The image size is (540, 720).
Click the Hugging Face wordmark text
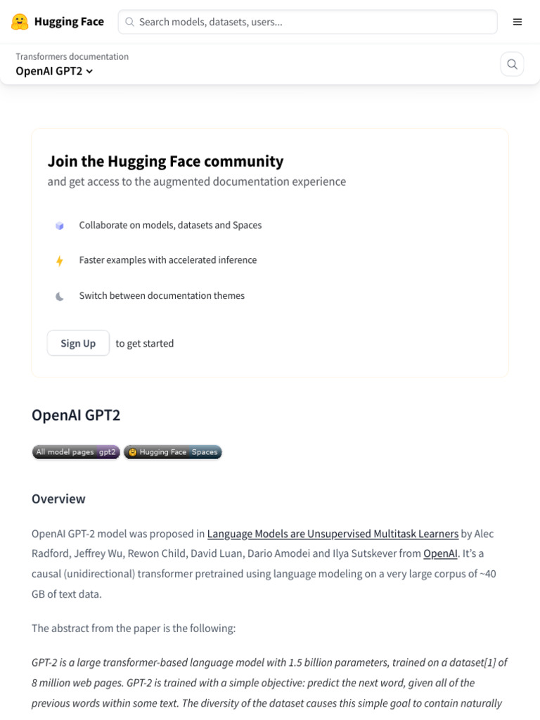[x=70, y=22]
